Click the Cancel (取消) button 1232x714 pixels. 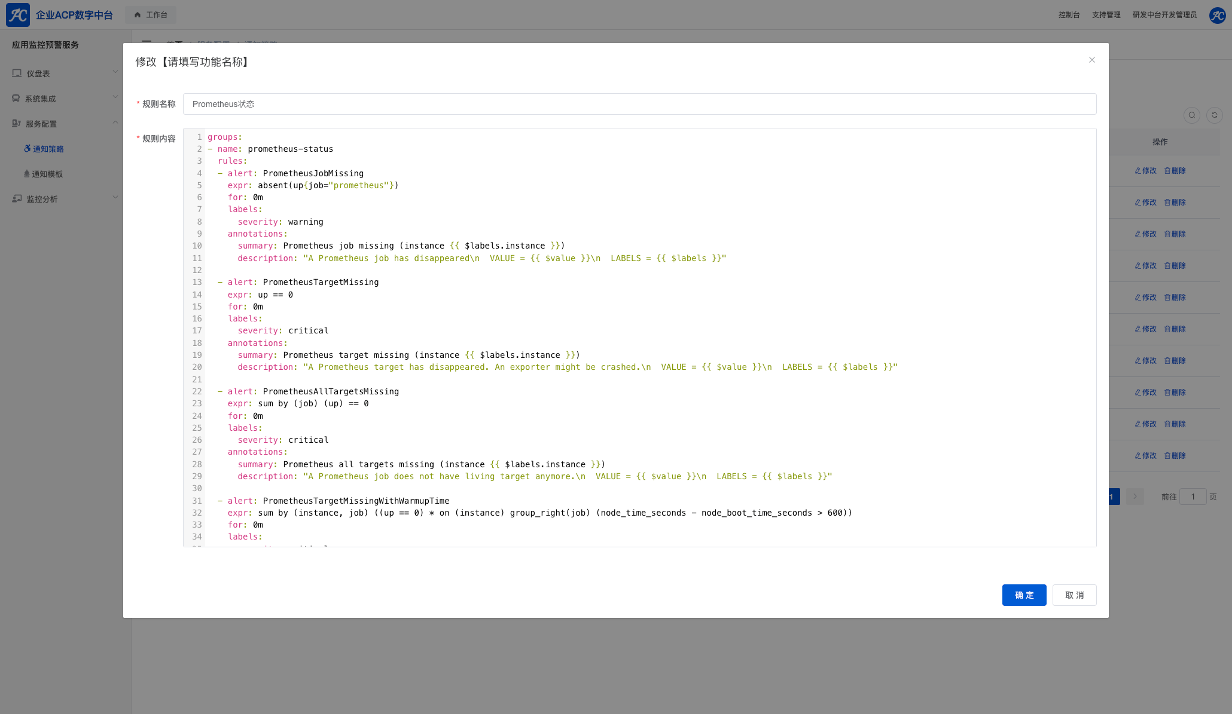point(1074,595)
